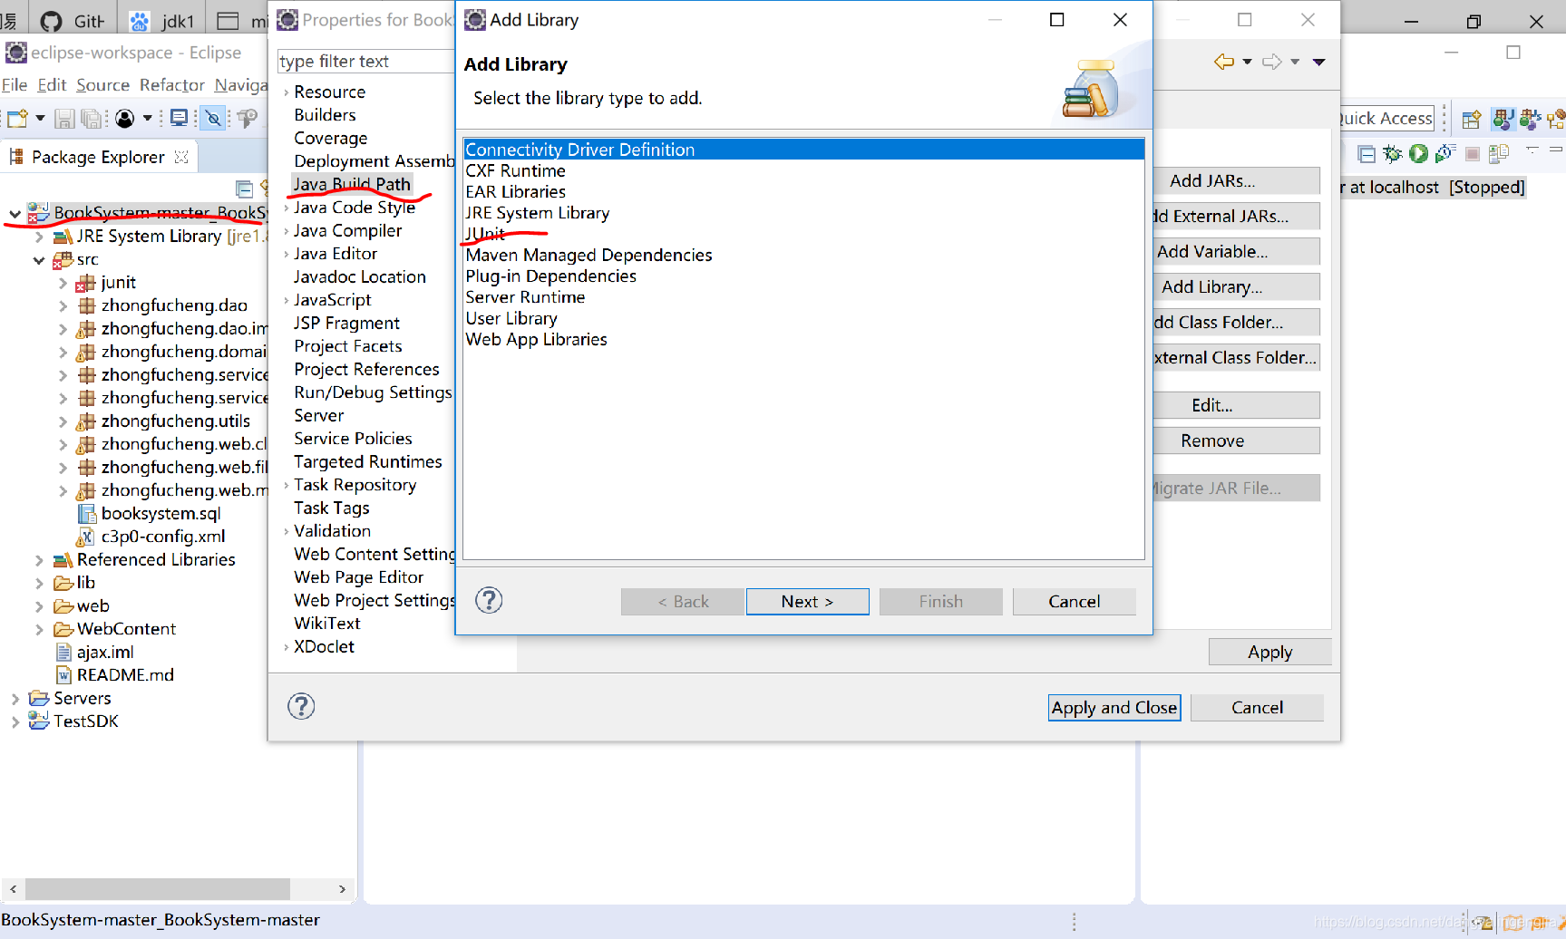
Task: Switch to the JavaScript perspective icon
Action: click(1531, 119)
